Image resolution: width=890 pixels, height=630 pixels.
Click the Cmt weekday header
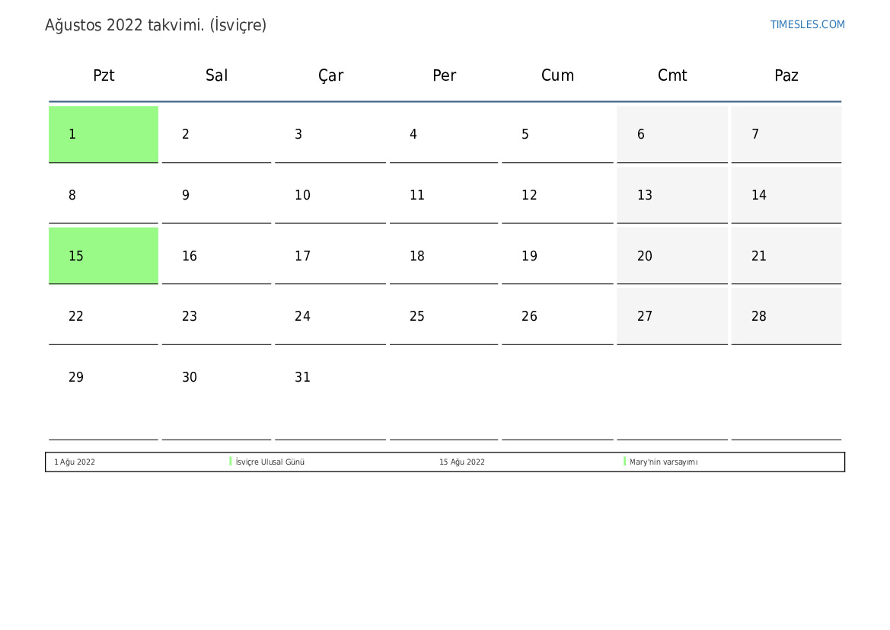[672, 75]
